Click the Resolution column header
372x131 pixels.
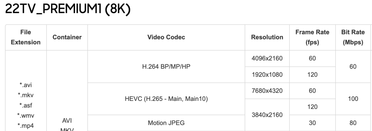[x=267, y=37]
